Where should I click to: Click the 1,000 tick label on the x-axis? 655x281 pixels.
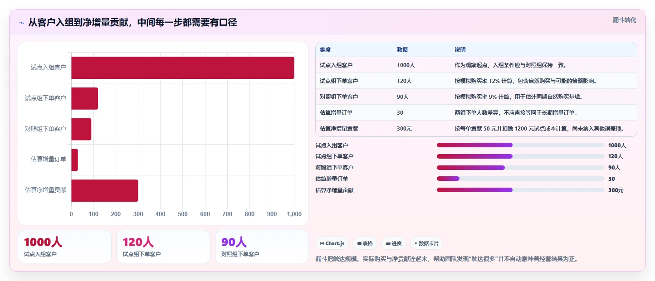click(294, 214)
